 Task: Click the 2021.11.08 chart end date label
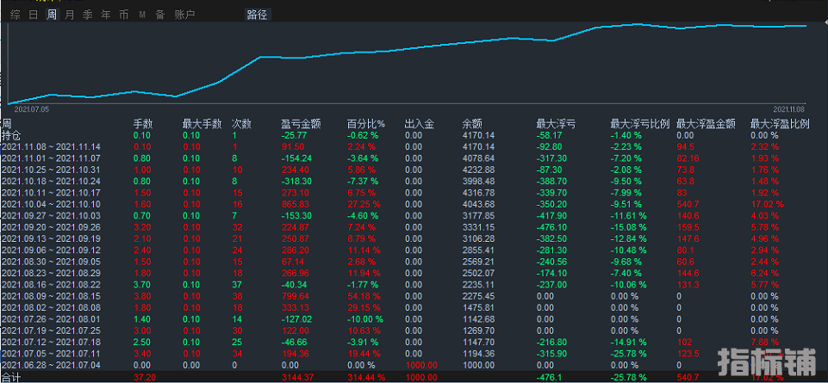[790, 109]
